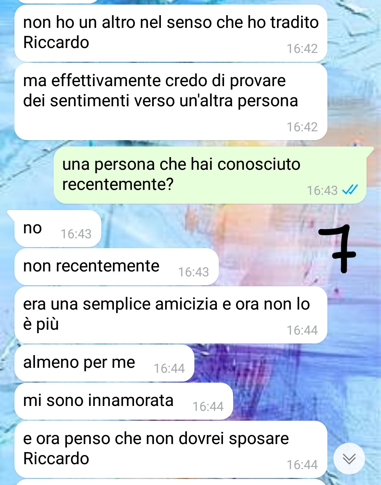Tap the 16:44 timestamp beside 'almeno per me'

point(169,368)
